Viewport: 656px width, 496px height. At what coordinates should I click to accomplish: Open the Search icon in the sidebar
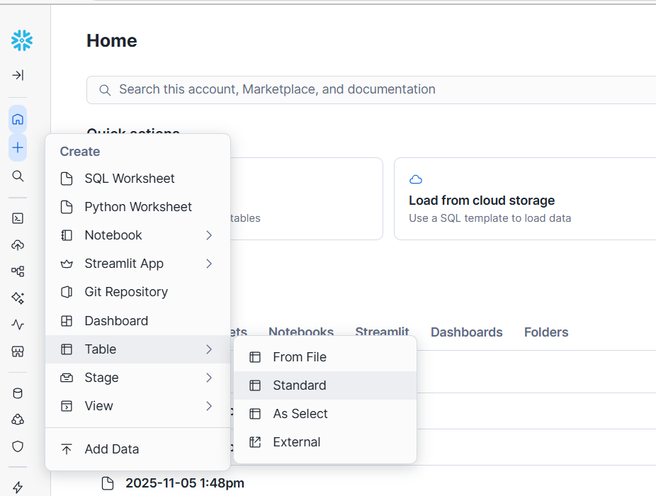pos(18,176)
